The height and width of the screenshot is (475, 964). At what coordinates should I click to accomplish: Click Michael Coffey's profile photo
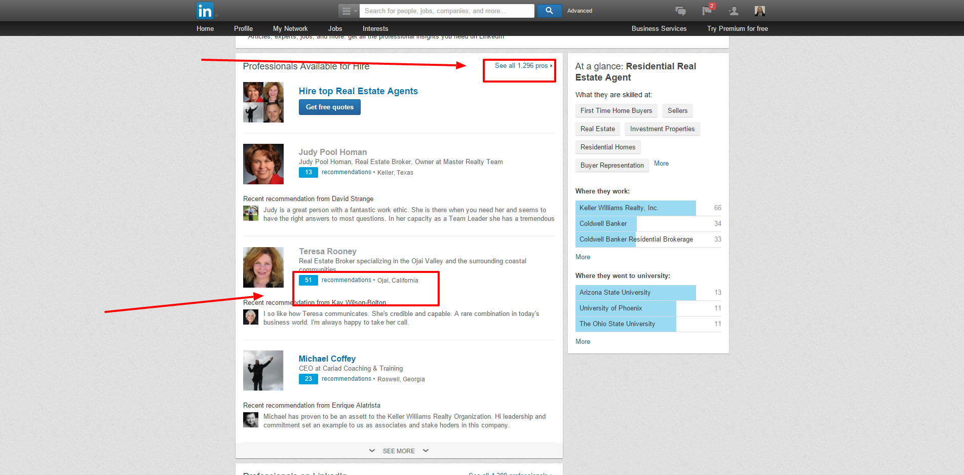263,370
